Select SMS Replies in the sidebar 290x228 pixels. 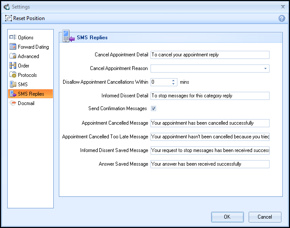click(x=31, y=94)
